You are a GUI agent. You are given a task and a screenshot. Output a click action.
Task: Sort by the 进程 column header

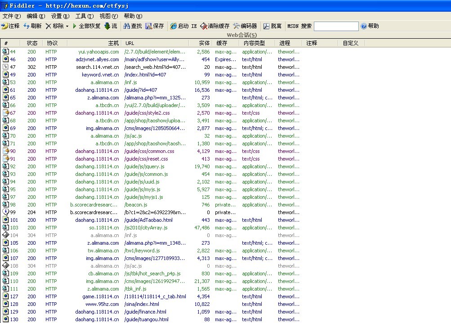click(x=289, y=43)
